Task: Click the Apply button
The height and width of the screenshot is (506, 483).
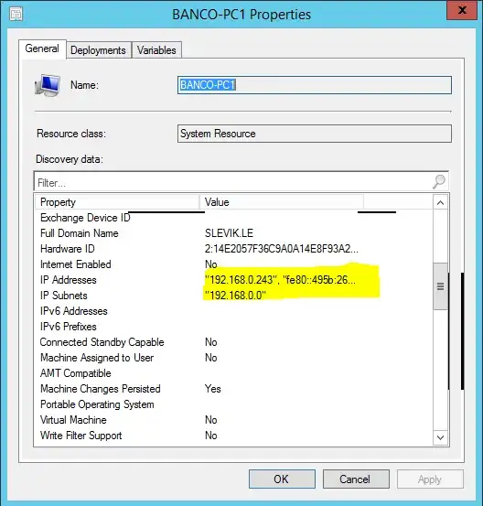Action: coord(430,479)
